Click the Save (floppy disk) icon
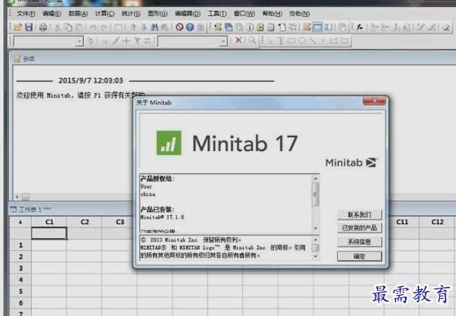456x316 pixels. coord(28,28)
